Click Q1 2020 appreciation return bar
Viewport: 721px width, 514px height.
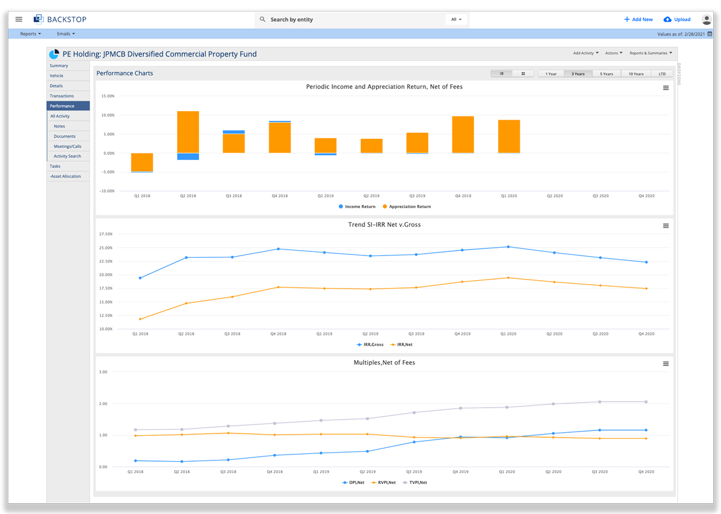pos(509,136)
